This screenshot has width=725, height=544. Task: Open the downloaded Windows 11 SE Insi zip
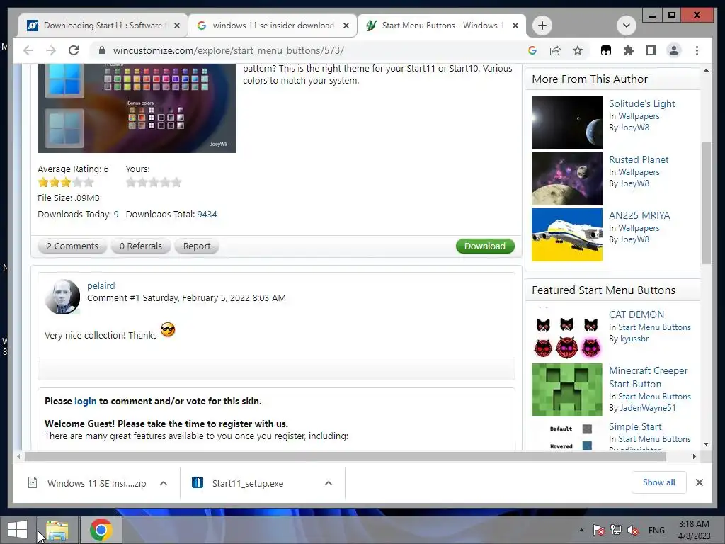pos(88,483)
